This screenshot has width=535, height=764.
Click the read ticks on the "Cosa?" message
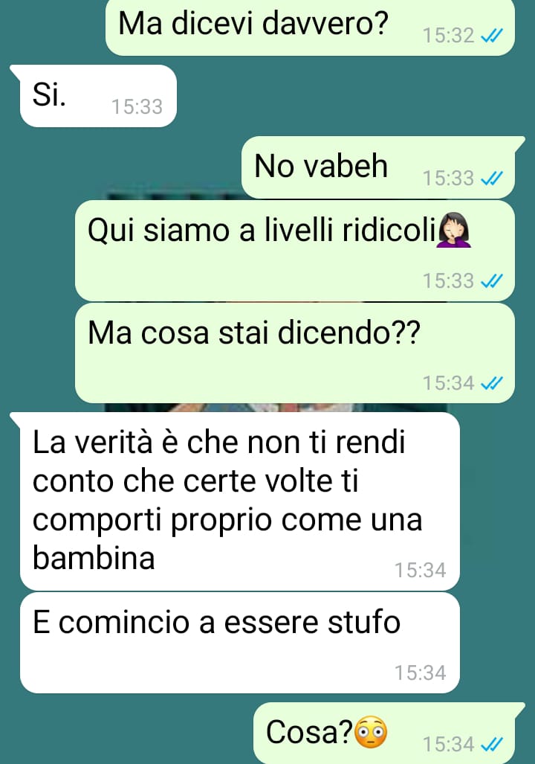(492, 744)
